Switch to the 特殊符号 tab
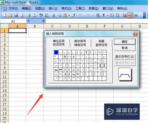148x123 pixels. (x=80, y=45)
